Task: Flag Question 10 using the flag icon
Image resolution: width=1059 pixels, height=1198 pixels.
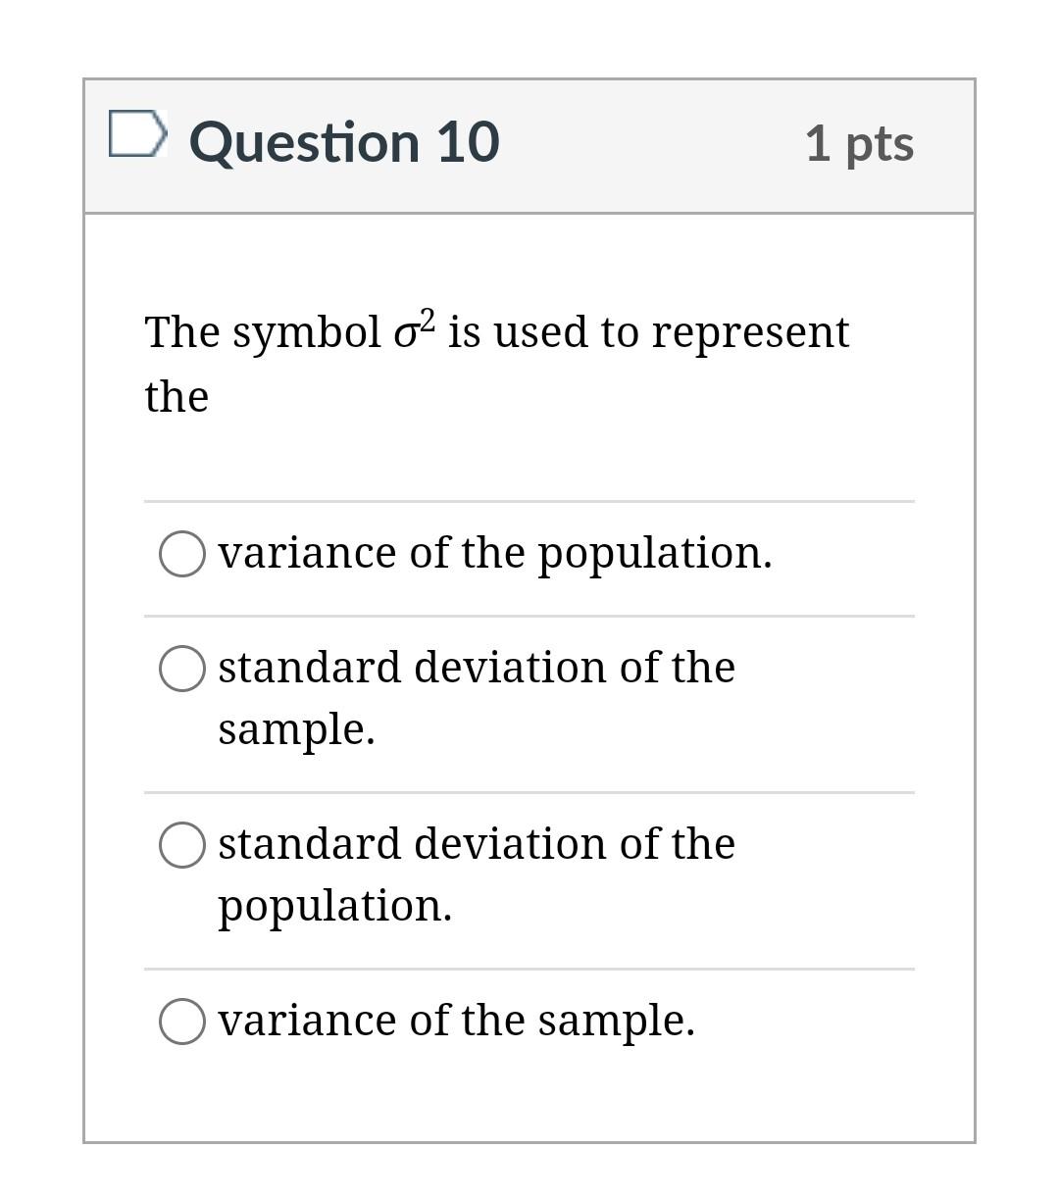Action: coord(137,134)
